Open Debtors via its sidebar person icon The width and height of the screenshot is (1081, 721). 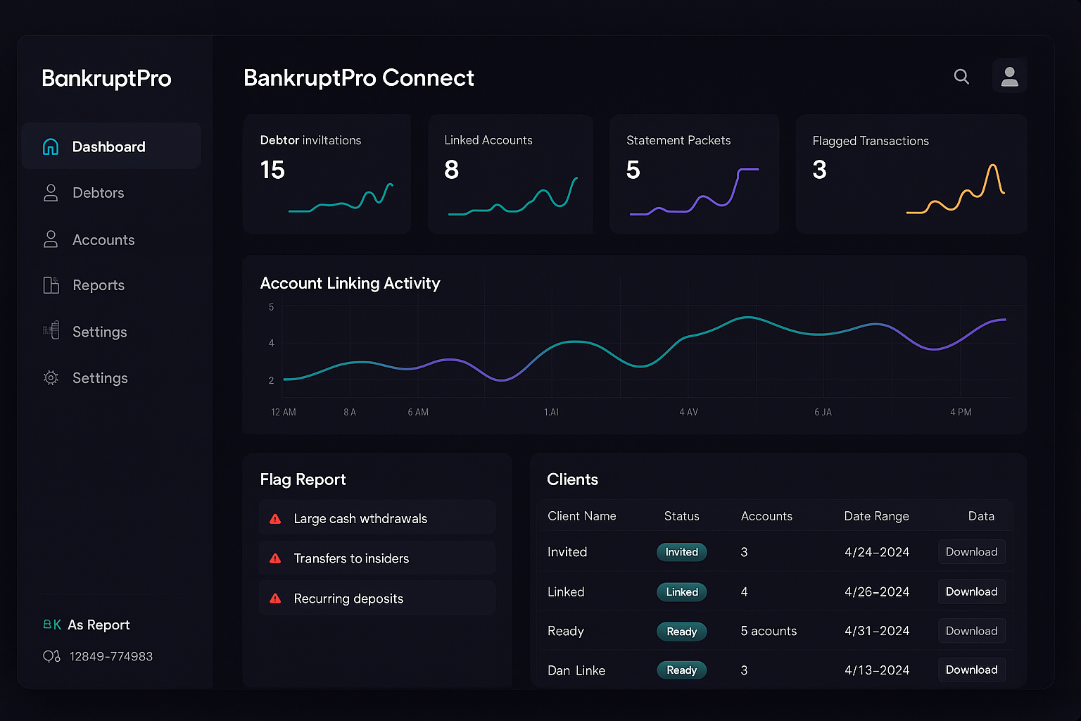[x=51, y=192]
